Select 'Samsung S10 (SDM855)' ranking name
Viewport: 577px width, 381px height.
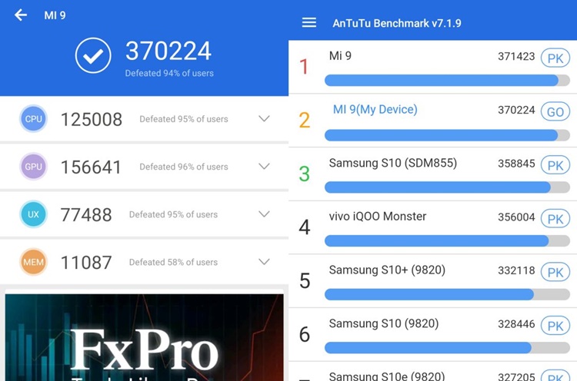click(x=393, y=163)
